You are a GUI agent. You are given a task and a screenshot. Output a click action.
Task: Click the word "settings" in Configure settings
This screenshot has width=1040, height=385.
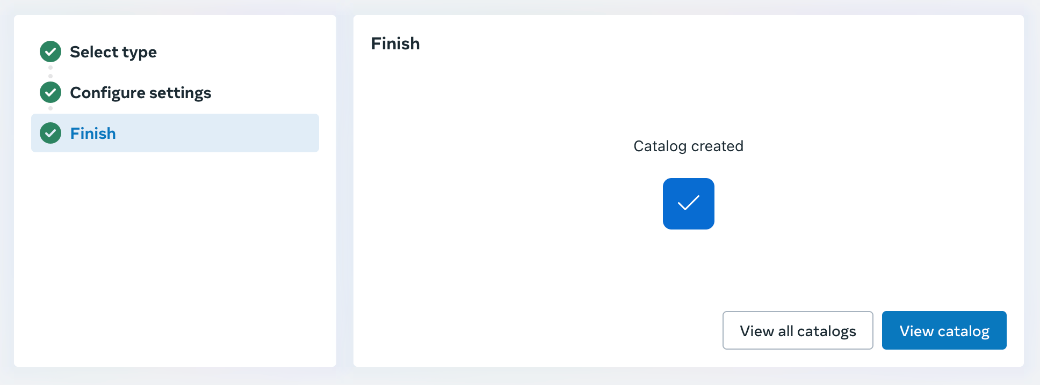[180, 93]
